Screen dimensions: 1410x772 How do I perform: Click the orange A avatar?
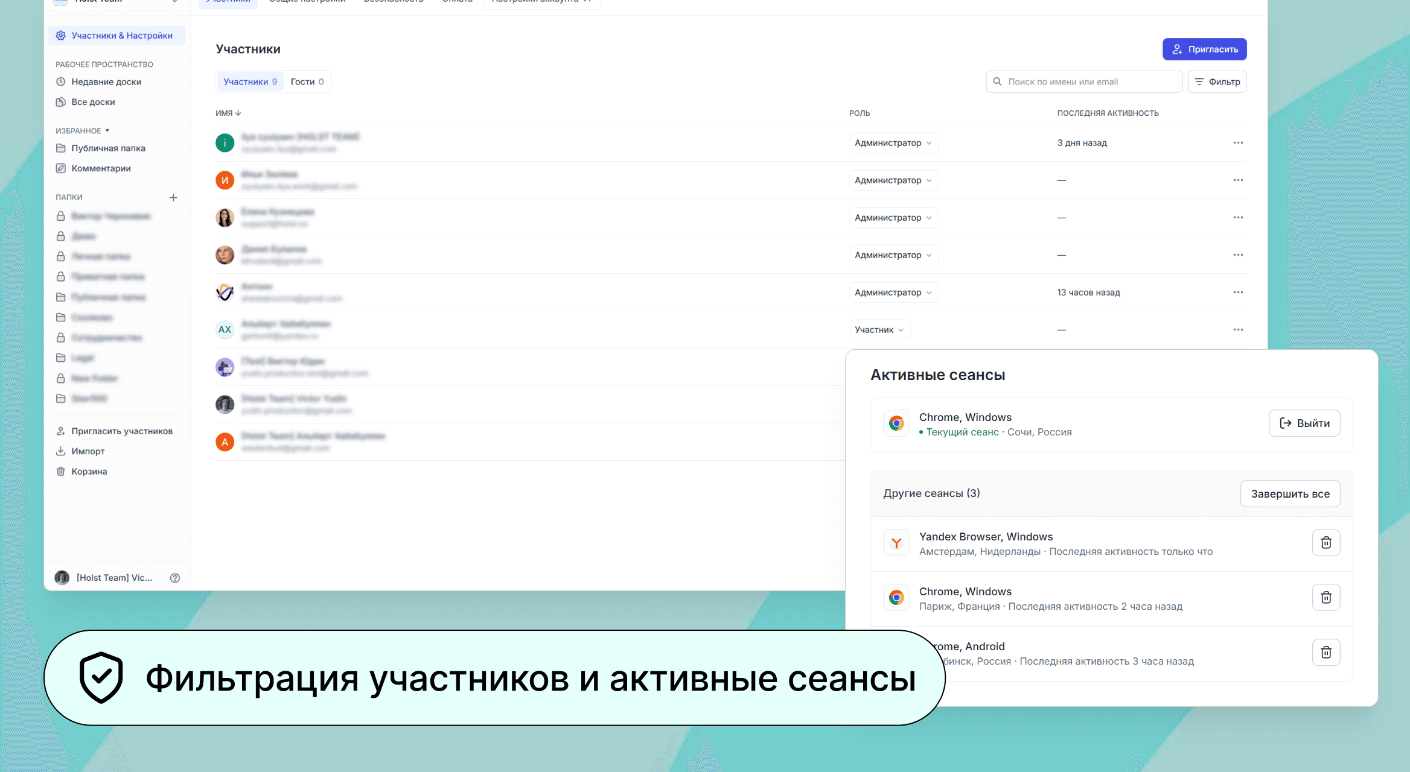(x=225, y=442)
